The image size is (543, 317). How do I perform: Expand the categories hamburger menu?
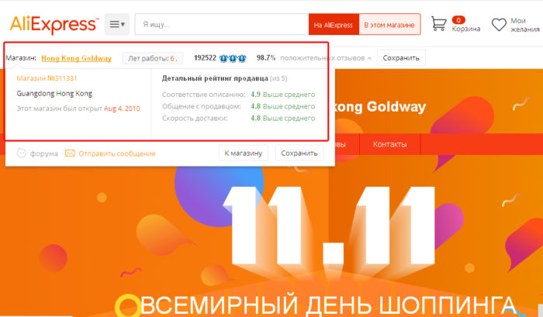116,24
